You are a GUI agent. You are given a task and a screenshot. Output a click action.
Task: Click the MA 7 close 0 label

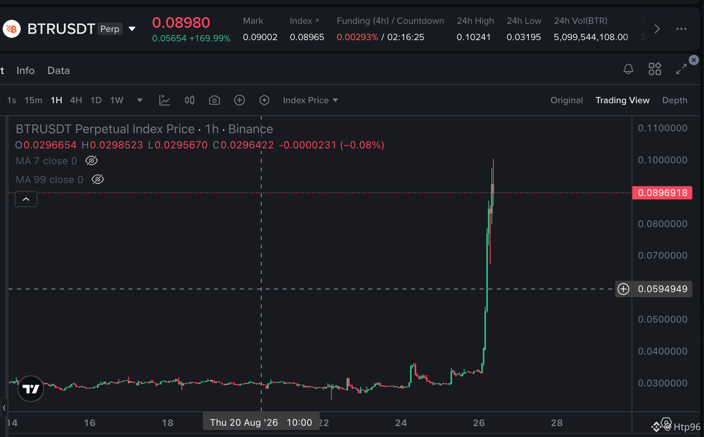[46, 161]
